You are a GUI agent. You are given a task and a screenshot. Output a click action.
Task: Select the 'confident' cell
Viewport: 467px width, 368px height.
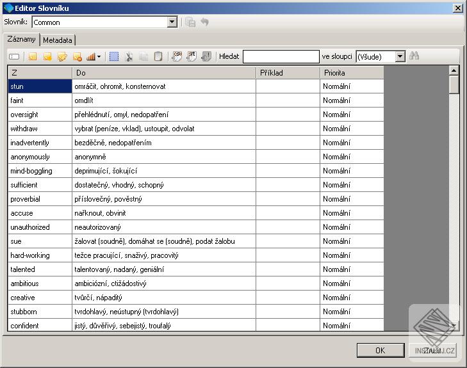click(x=40, y=325)
